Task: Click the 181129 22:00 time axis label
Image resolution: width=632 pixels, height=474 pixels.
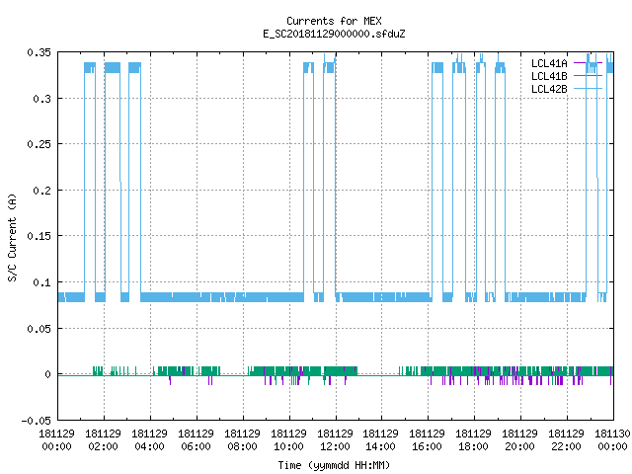Action: click(566, 440)
